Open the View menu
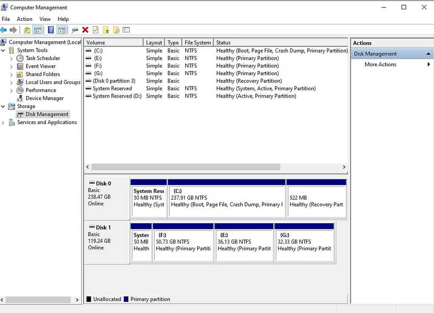434x313 pixels. pyautogui.click(x=45, y=19)
